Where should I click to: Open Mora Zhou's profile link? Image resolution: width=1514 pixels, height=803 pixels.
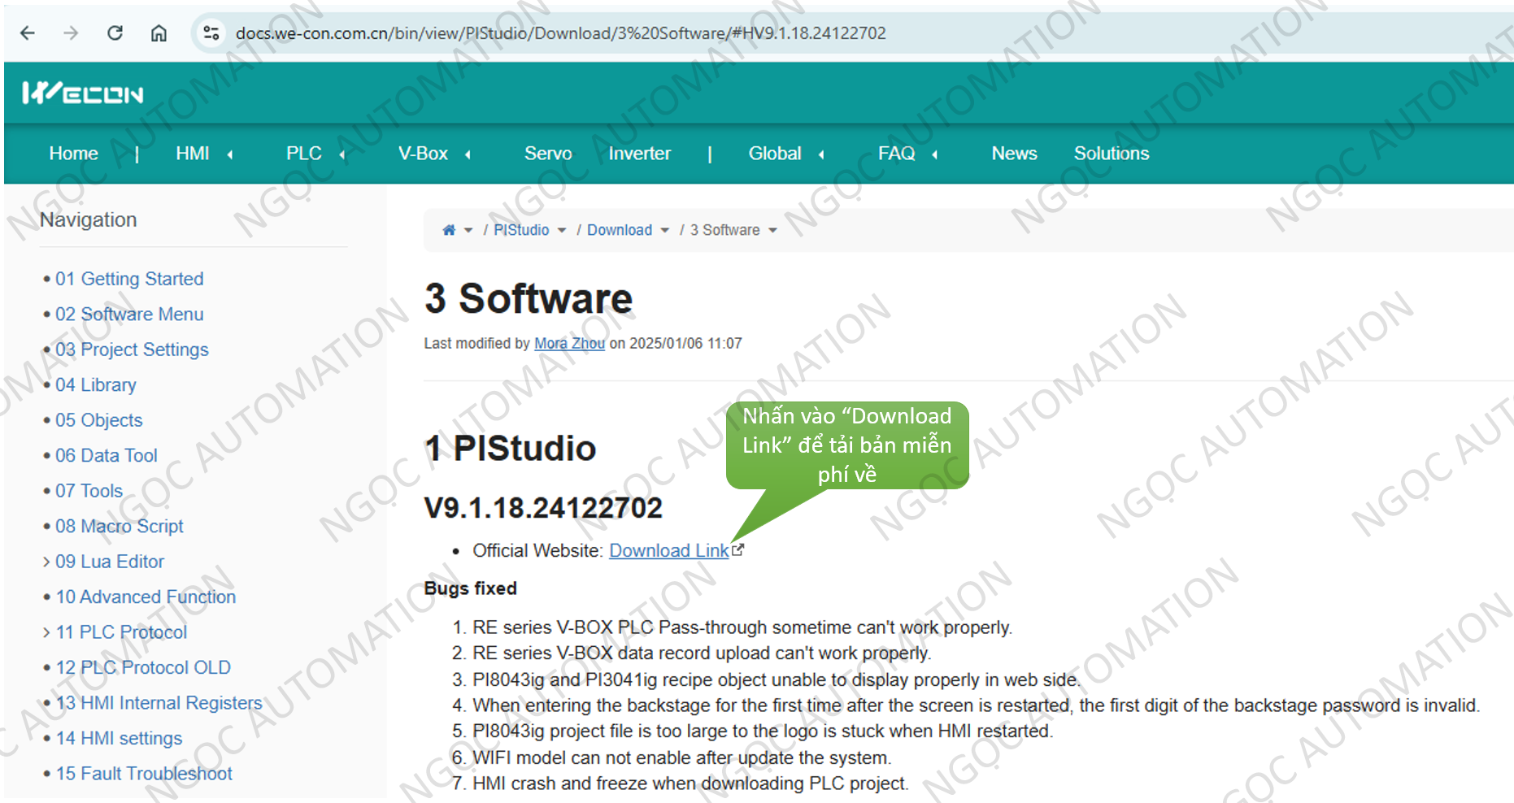(569, 343)
